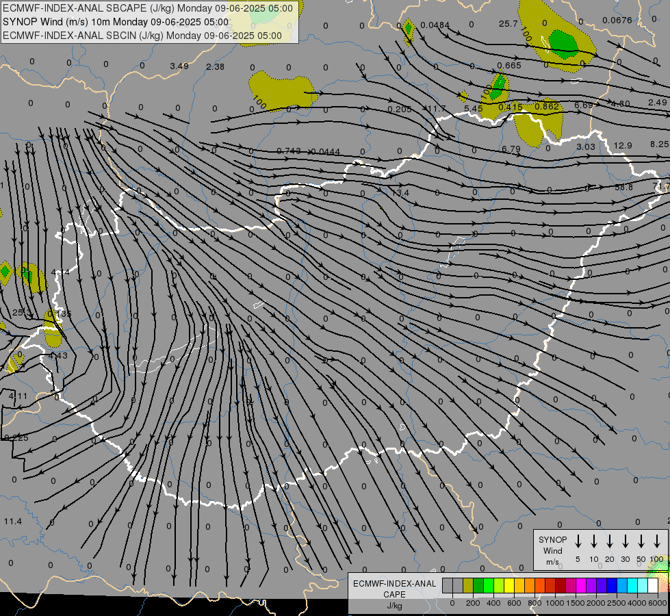The height and width of the screenshot is (616, 670).
Task: Click the CAPE value 25.7
Action: tap(508, 23)
